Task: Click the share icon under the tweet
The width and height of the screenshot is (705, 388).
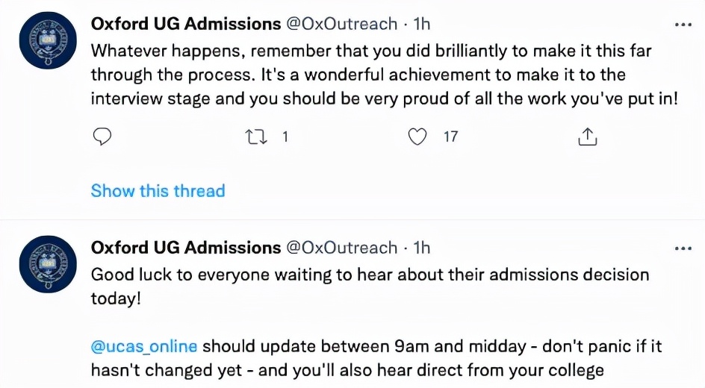Action: (x=587, y=137)
